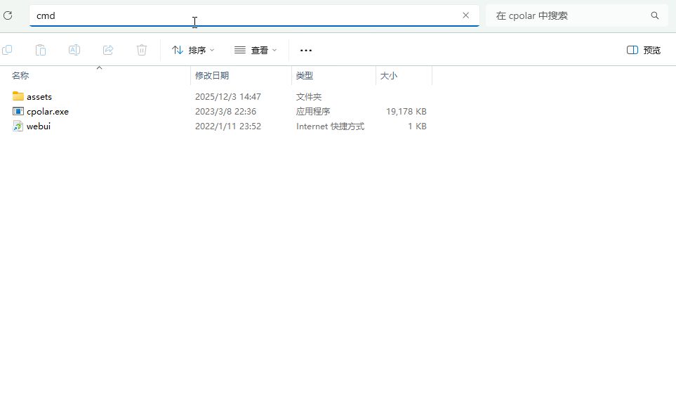Click type 应用程序 in cpolar.exe row
The height and width of the screenshot is (397, 676).
click(x=313, y=111)
